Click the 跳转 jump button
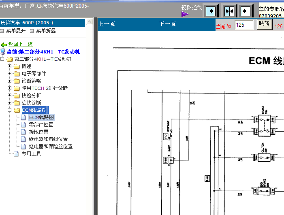The width and height of the screenshot is (284, 215). pyautogui.click(x=265, y=24)
